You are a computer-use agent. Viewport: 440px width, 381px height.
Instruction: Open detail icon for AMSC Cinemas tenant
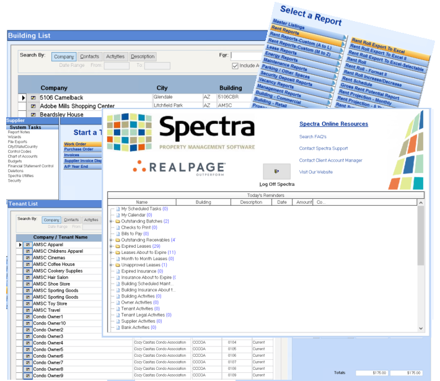pyautogui.click(x=28, y=258)
